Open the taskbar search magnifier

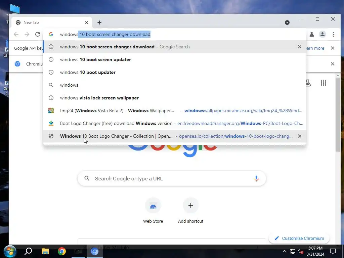click(x=28, y=251)
